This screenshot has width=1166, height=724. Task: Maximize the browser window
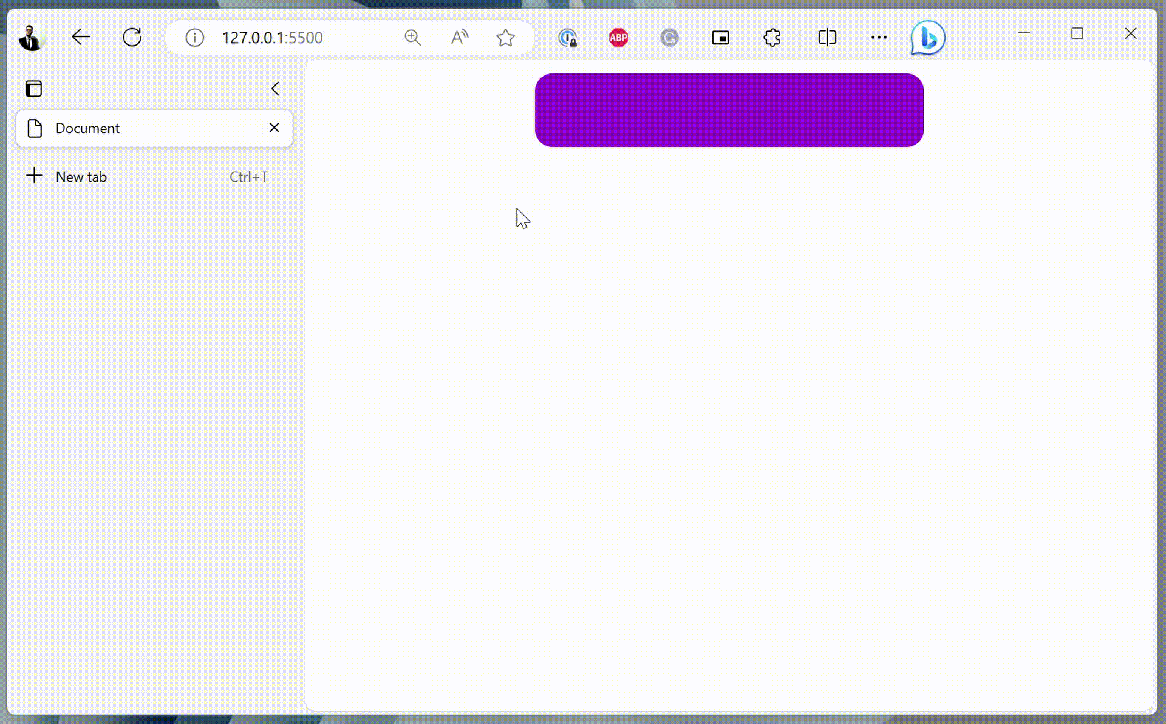[1077, 33]
